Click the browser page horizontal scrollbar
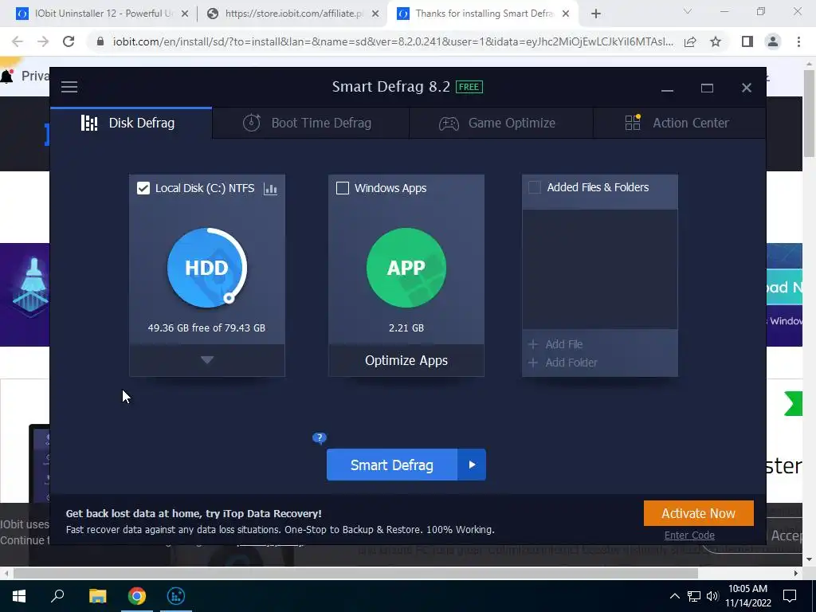The image size is (816, 612). [355, 573]
